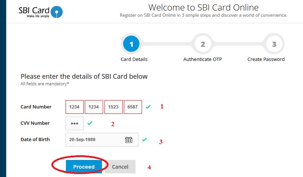Click green checkmark beside Date of Birth
Screen dimensions: 303x177
(145, 139)
